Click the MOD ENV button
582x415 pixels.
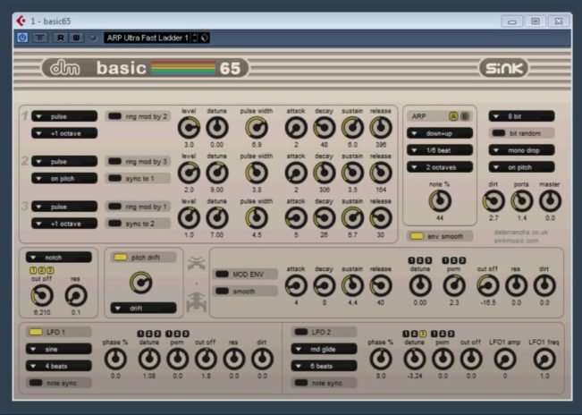246,275
